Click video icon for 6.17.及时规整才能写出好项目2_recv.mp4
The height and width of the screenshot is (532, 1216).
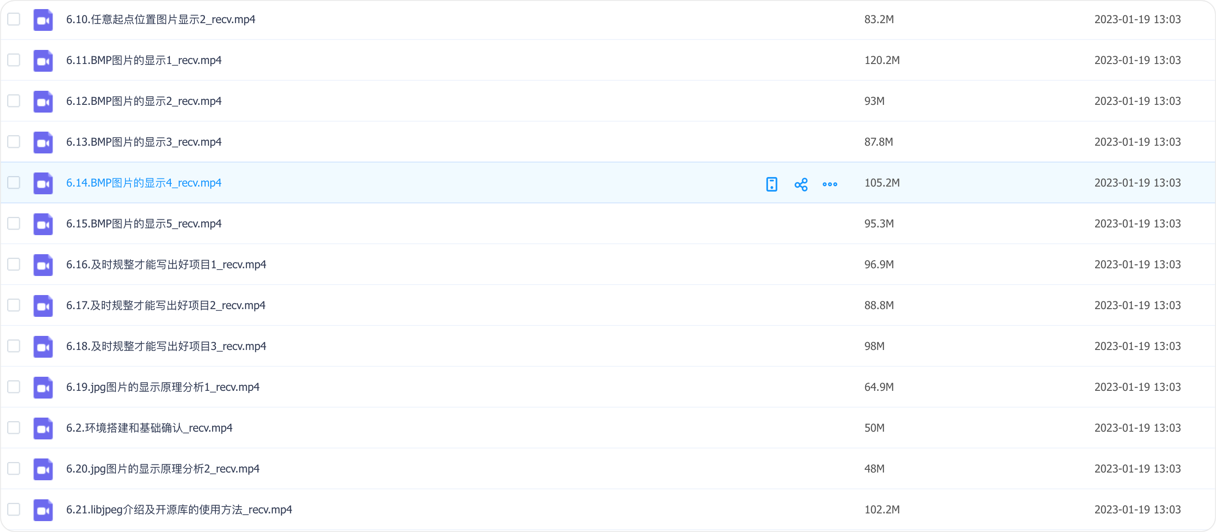coord(43,305)
